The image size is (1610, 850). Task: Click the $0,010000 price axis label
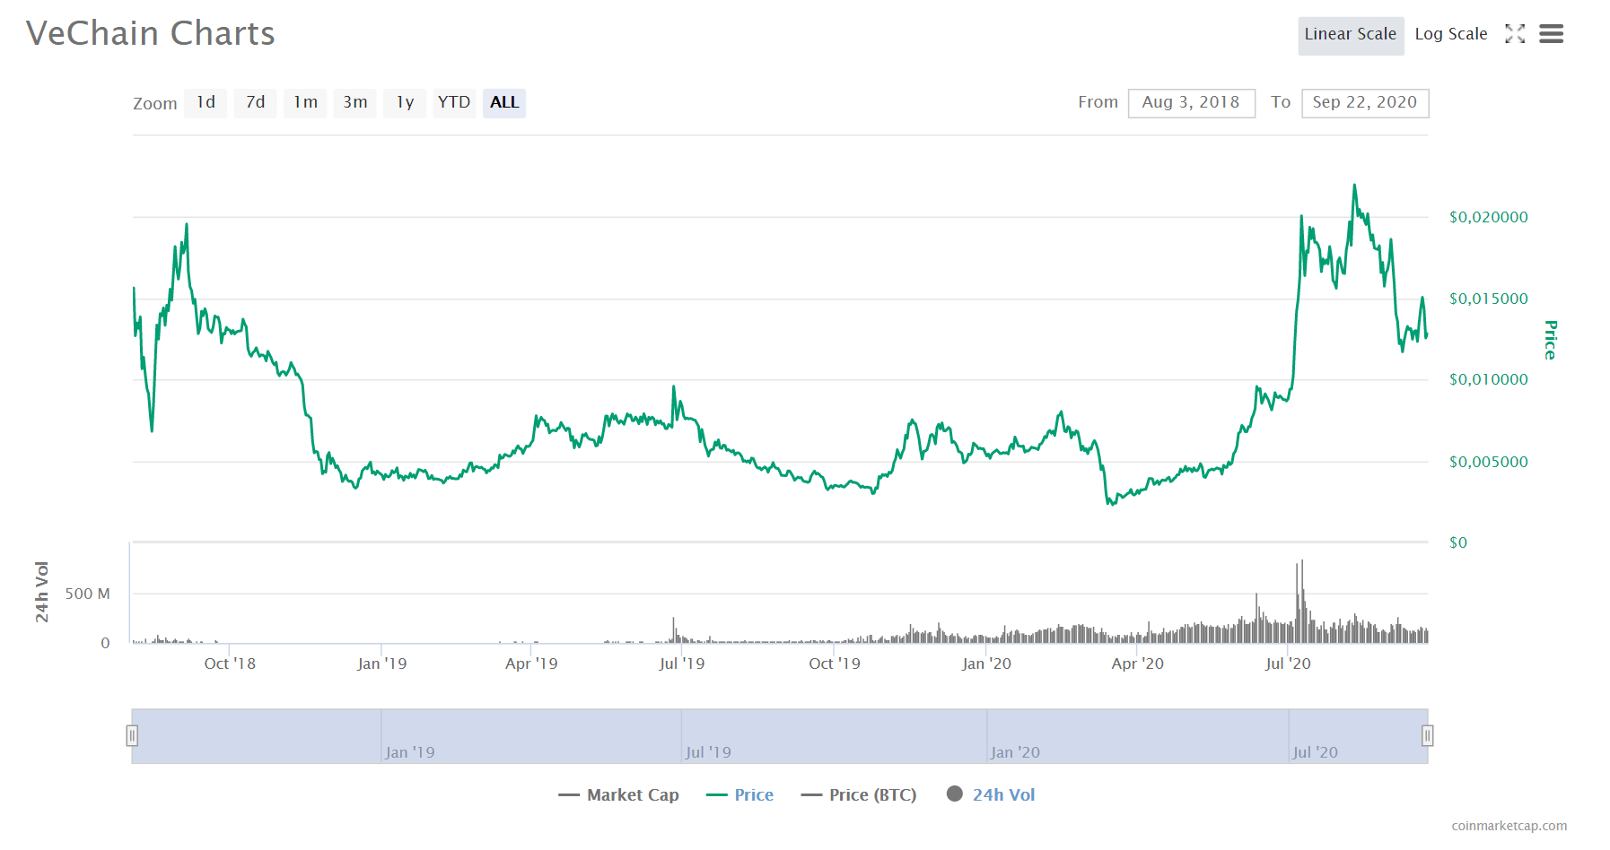pyautogui.click(x=1488, y=379)
